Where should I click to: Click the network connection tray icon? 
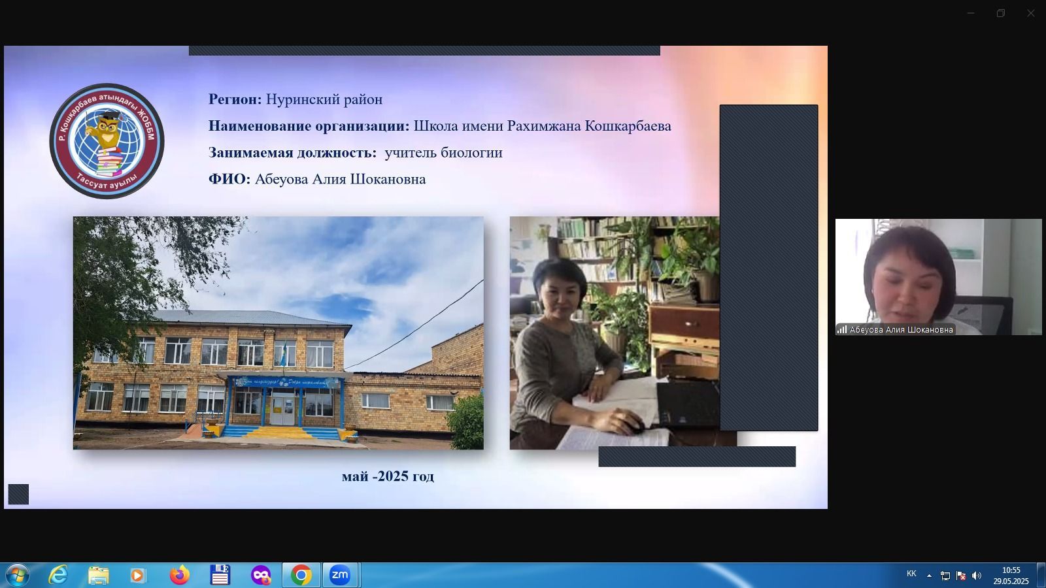coord(945,576)
